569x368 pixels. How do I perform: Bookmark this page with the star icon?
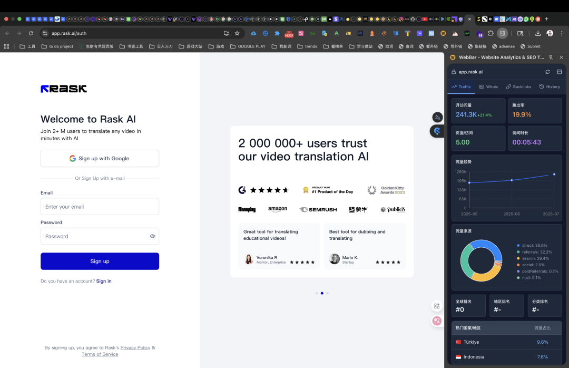237,33
